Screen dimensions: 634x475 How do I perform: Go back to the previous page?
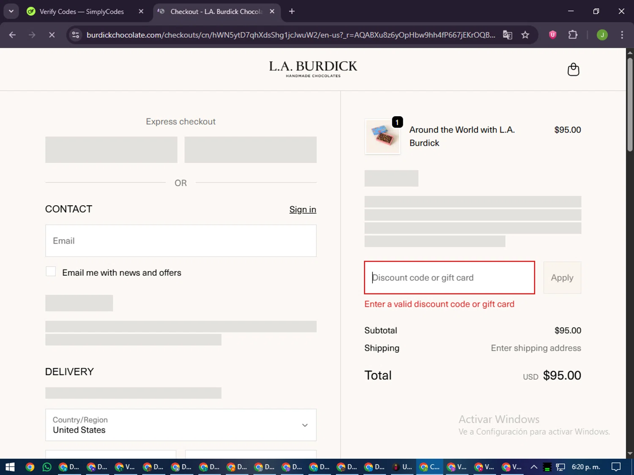[x=12, y=35]
